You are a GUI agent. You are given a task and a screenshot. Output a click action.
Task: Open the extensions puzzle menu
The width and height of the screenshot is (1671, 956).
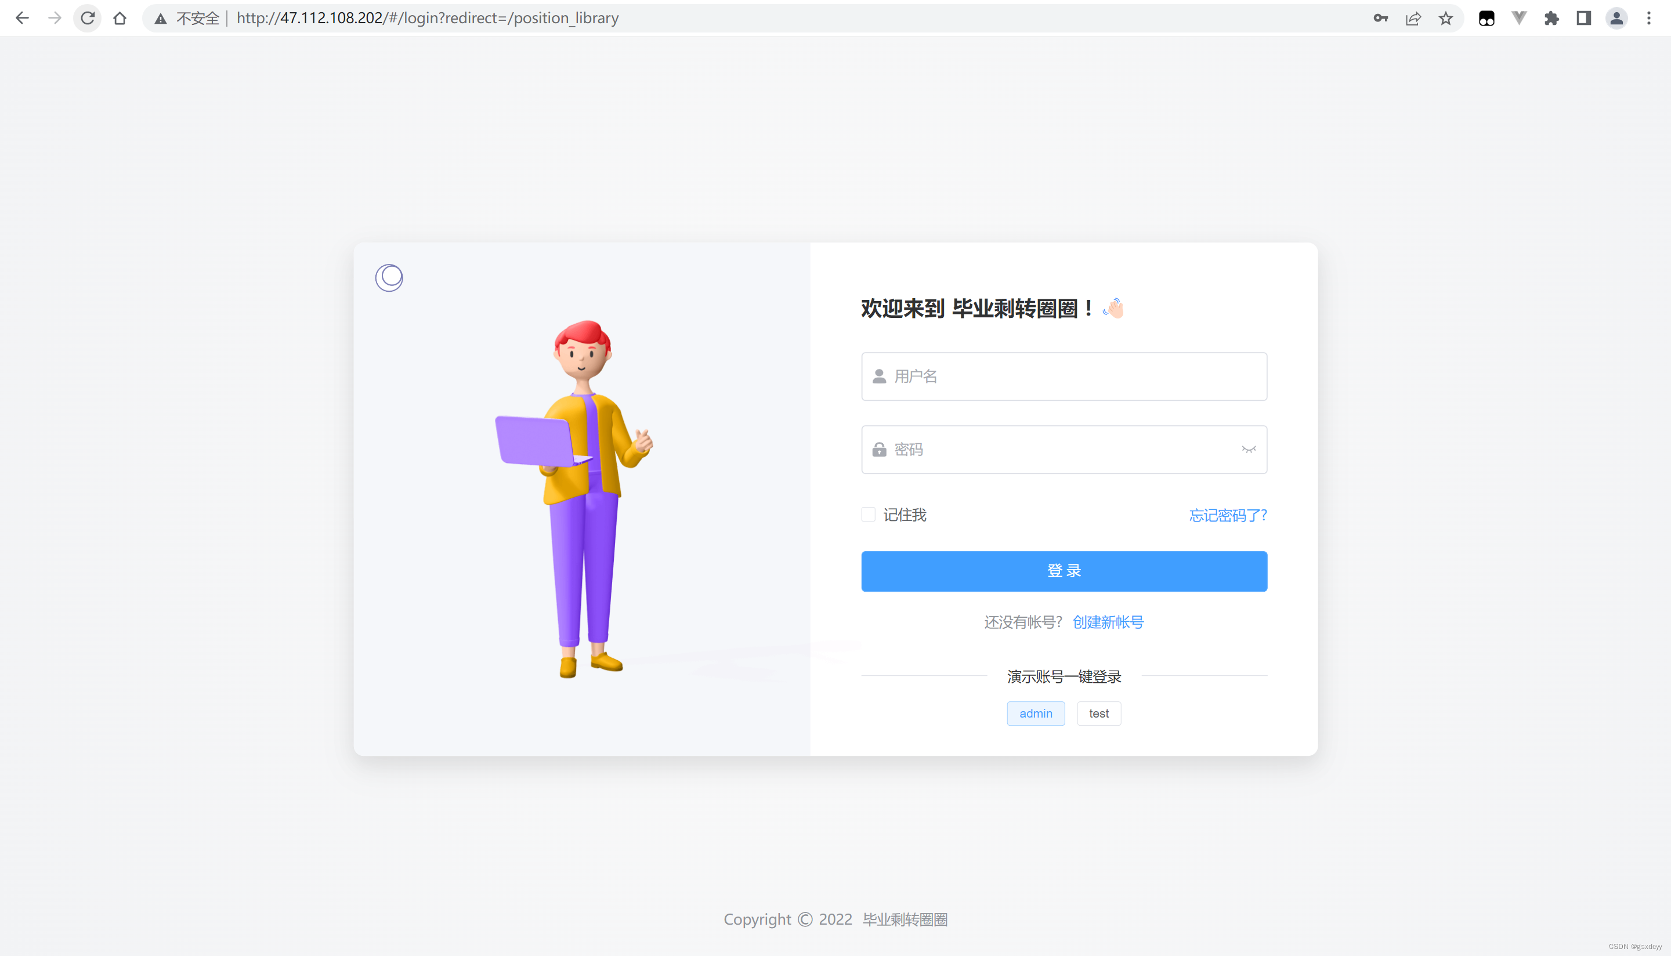click(x=1551, y=19)
